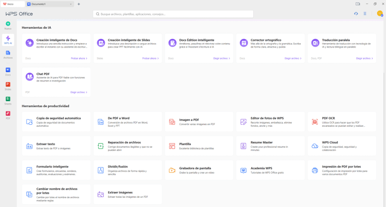Screen dimensions: 386x207
Task: Click Probar ahora under Creación inteligente de Docs
Action: 79,58
